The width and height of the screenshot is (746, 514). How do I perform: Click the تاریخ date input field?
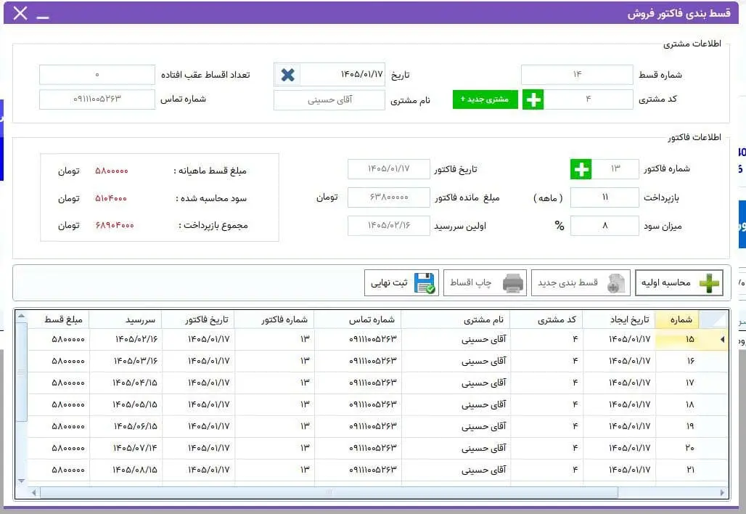tap(342, 74)
